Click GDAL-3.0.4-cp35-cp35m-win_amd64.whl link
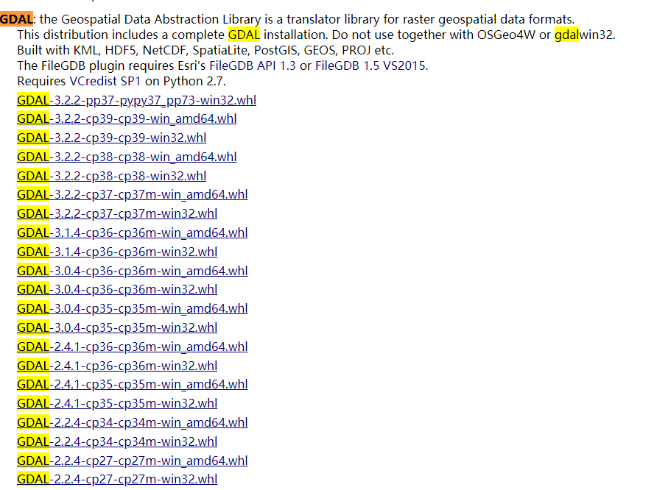This screenshot has height=490, width=668. (132, 308)
